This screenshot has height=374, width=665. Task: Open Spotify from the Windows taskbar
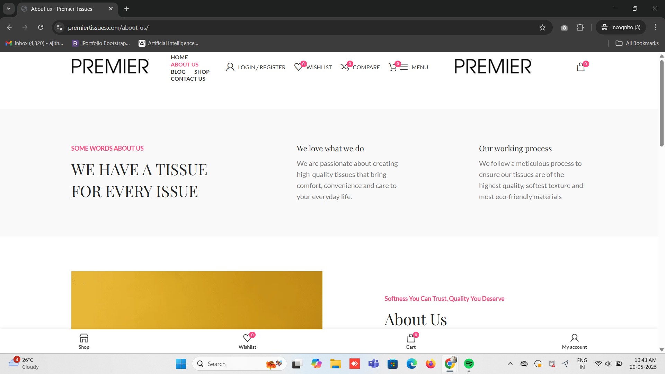(469, 364)
